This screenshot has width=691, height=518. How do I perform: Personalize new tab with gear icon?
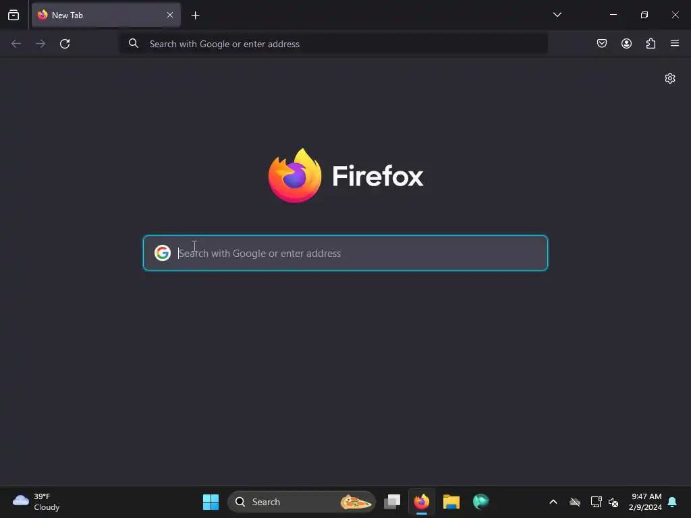click(x=670, y=78)
